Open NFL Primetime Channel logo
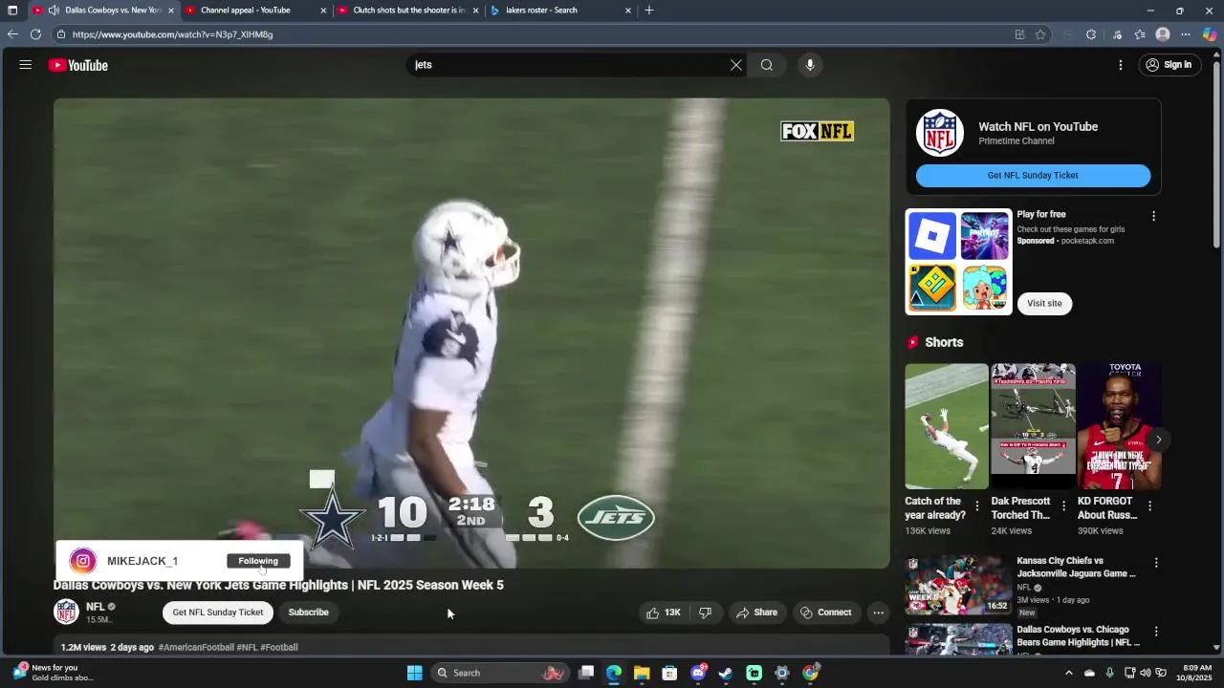Image resolution: width=1224 pixels, height=688 pixels. coord(940,133)
